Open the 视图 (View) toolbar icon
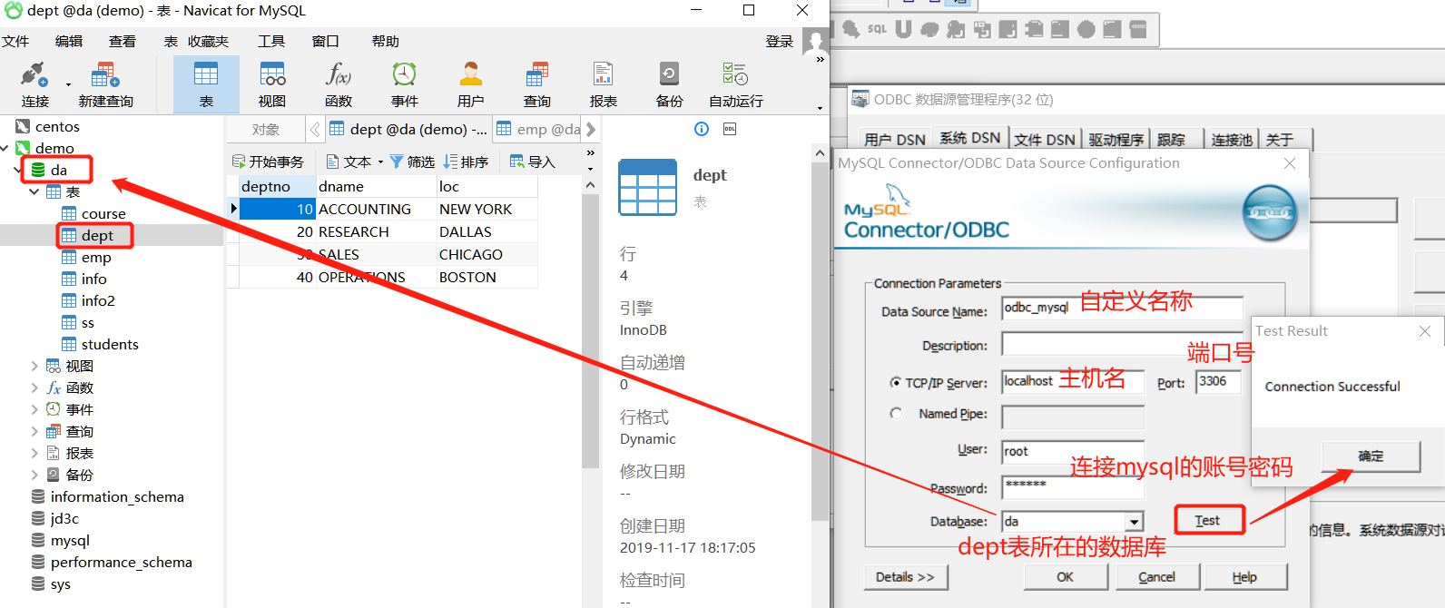Viewport: 1445px width, 608px height. click(x=272, y=84)
